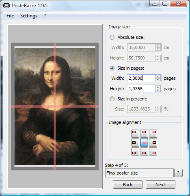The width and height of the screenshot is (190, 196).
Task: Select middle-left image alignment button
Action: coord(135,143)
